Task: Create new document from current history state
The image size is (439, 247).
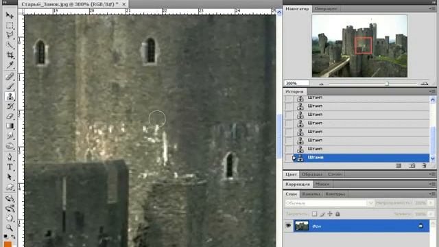Action: [x=399, y=166]
